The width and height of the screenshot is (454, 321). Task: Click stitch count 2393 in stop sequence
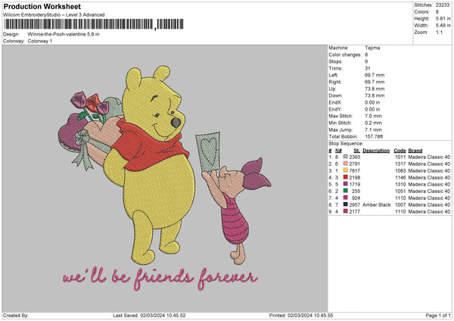355,157
